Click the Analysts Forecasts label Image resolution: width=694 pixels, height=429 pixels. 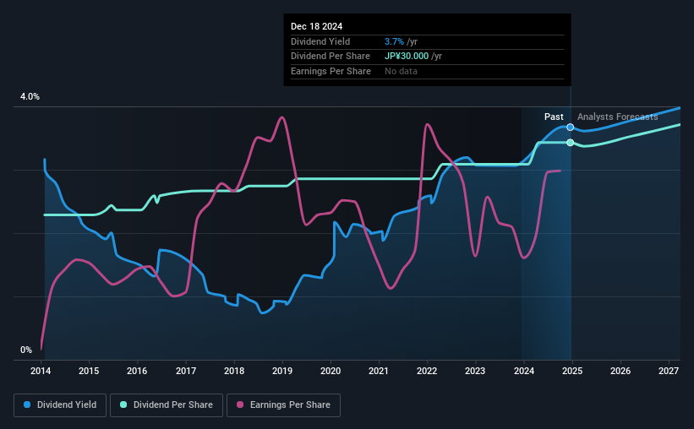coord(617,117)
